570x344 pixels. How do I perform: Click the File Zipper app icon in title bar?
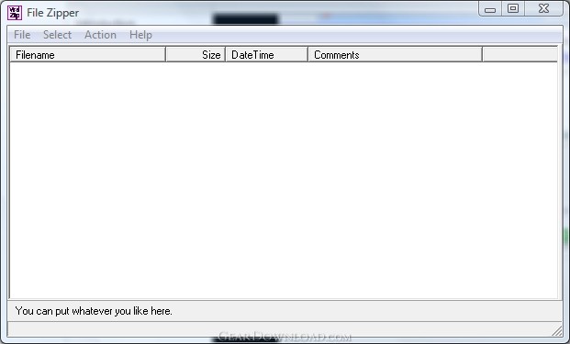15,13
